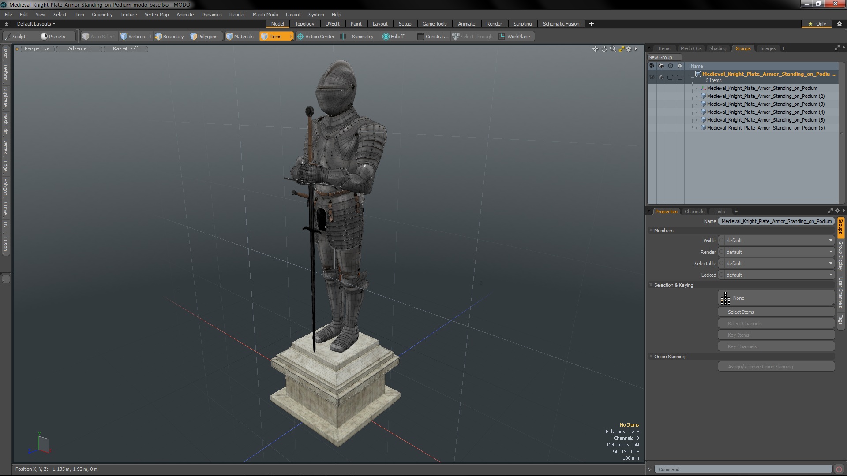Switch to the Shading tab
The height and width of the screenshot is (476, 847).
point(717,48)
